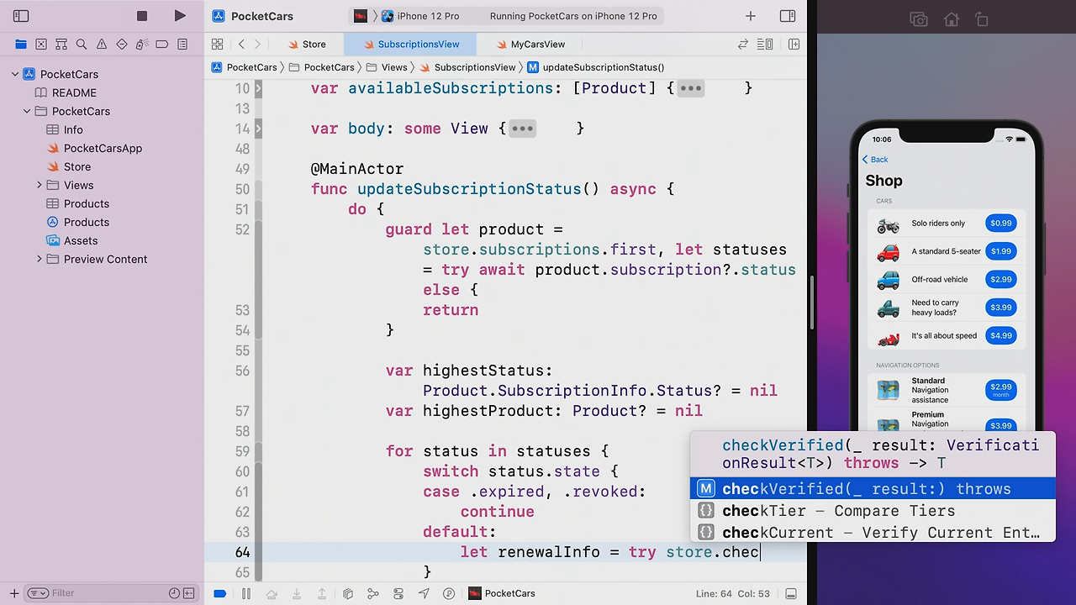Open the Store swift file in navigator
Image resolution: width=1076 pixels, height=605 pixels.
[x=69, y=166]
